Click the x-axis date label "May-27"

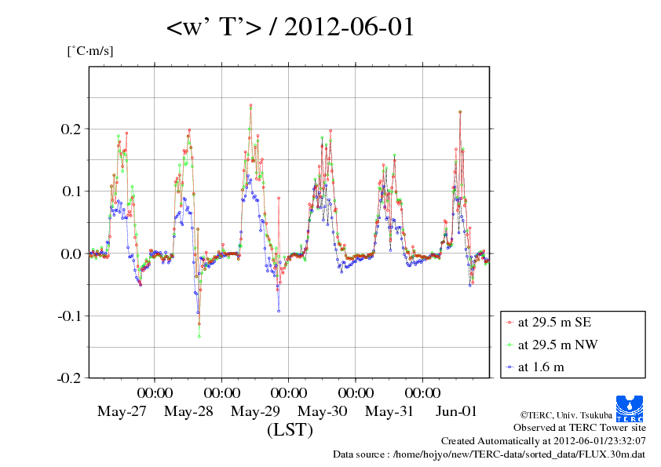click(122, 411)
